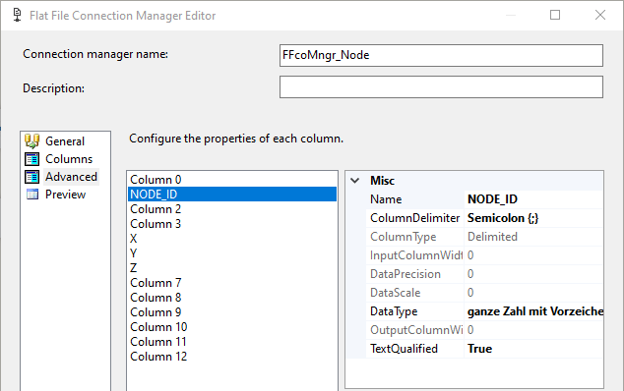
Task: Select Column 2 in the list
Action: pos(232,209)
